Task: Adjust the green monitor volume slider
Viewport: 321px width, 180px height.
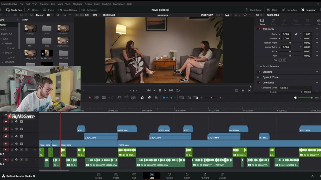Action: tap(305, 98)
